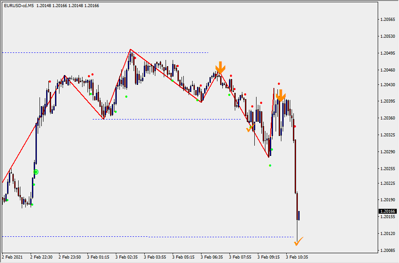Select the orange checkmark below the bottom dashed line
Viewport: 399px width, 263px height.
pos(299,242)
